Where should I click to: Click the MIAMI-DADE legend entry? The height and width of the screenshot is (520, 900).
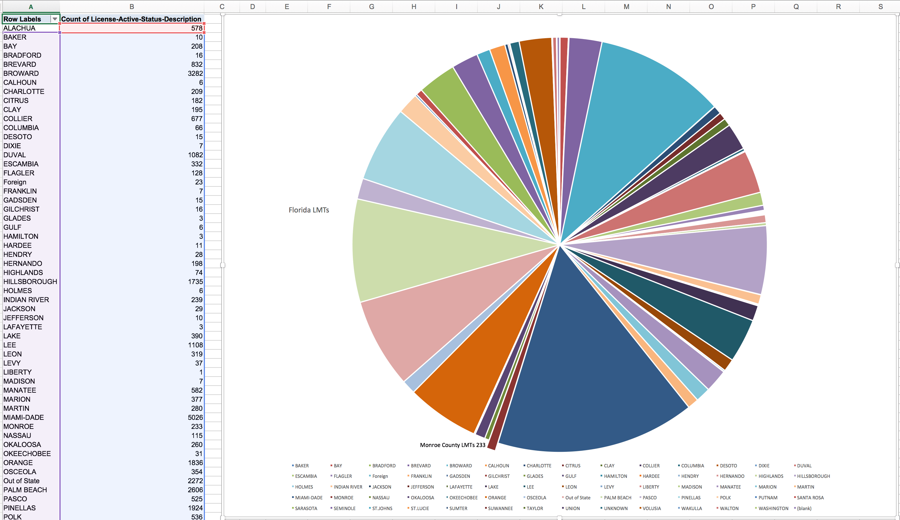coord(308,498)
